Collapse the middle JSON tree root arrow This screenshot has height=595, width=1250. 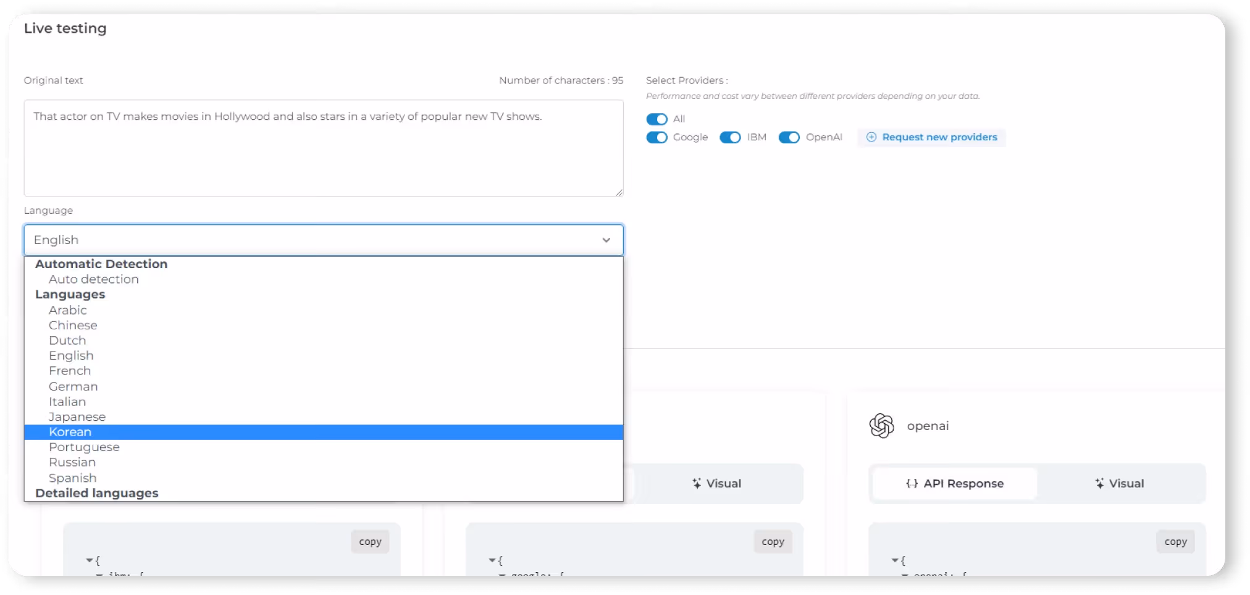click(x=492, y=560)
